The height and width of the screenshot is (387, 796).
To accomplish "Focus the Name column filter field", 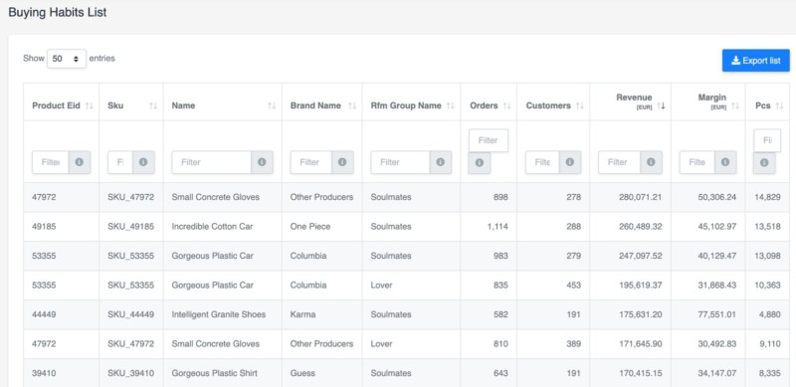I will [x=211, y=162].
